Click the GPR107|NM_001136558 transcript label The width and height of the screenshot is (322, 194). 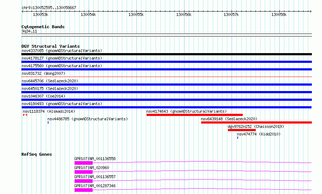pyautogui.click(x=95, y=159)
